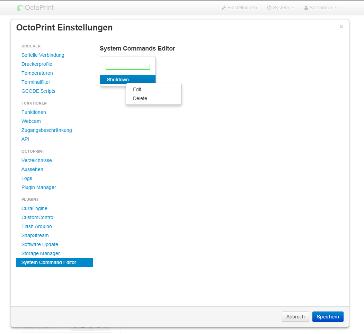Viewport: 364px width, 334px height.
Task: Click the user icon beside Salandora
Action: [306, 8]
